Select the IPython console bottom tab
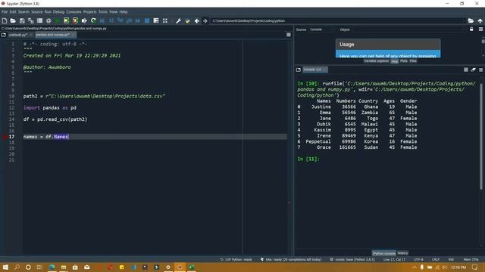 pos(384,253)
